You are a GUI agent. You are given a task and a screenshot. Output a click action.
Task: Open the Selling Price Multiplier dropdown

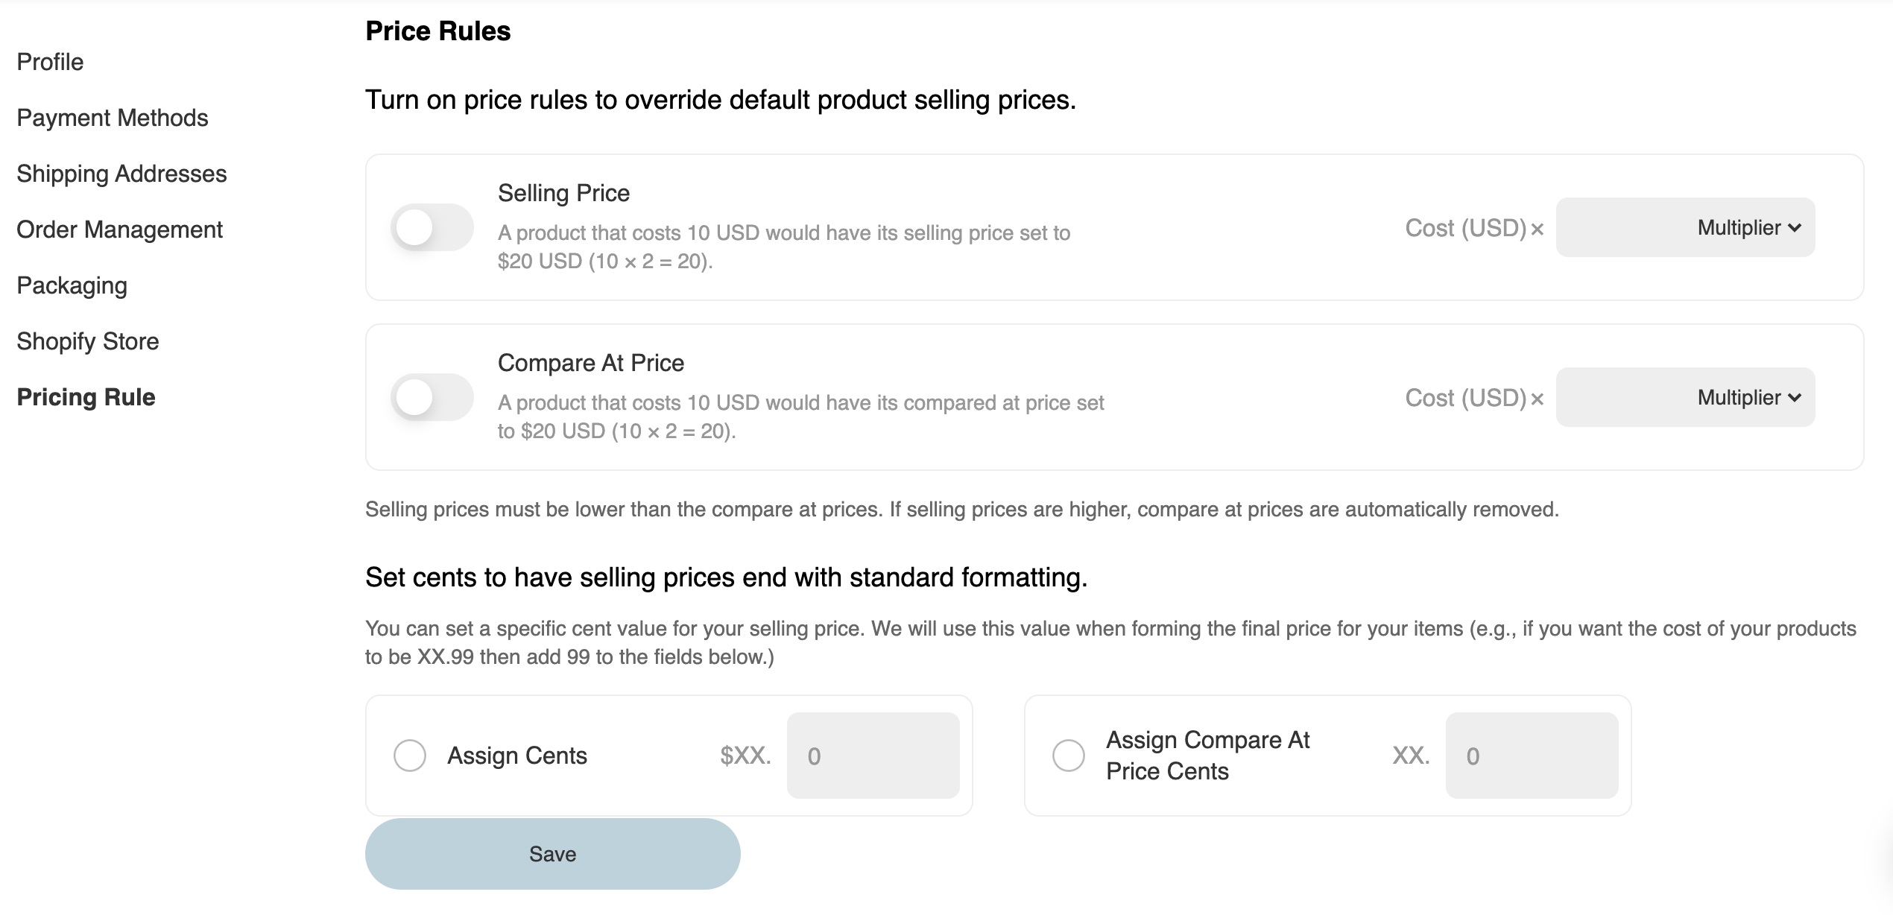(1748, 227)
